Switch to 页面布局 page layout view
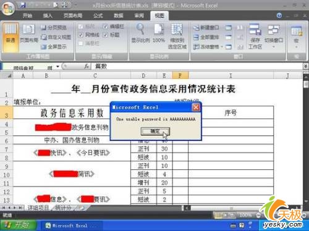309x231 pixels. [28, 34]
